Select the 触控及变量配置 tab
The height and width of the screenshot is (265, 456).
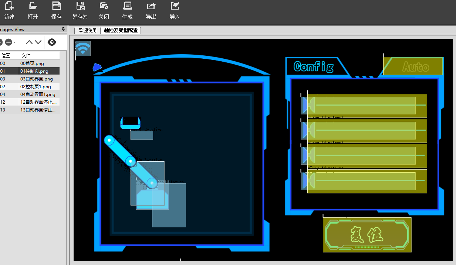121,31
